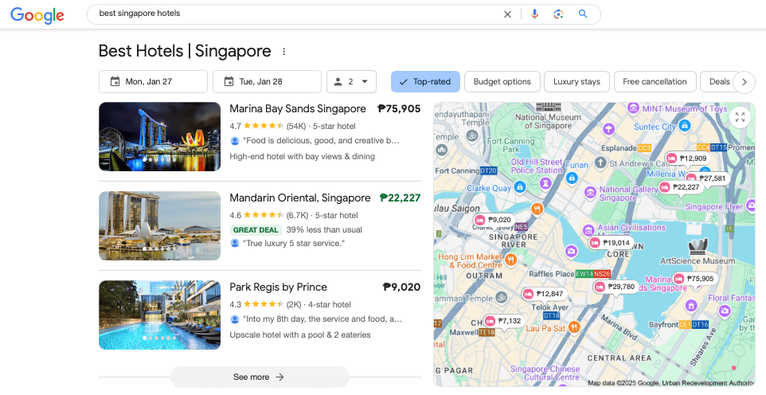The width and height of the screenshot is (766, 395).
Task: Click the green ₱22,227 price in the hotel list
Action: coord(400,198)
